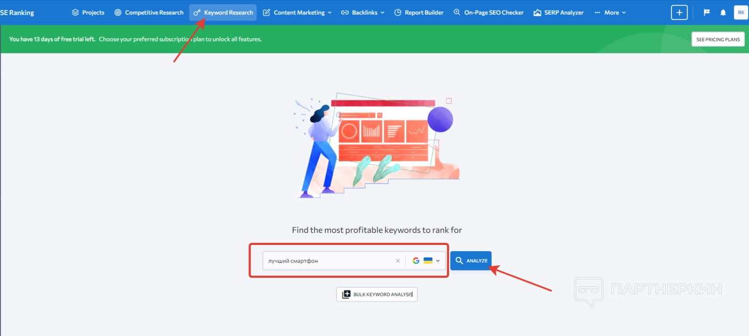Open SERP Analyzer
The width and height of the screenshot is (749, 336).
[x=559, y=13]
